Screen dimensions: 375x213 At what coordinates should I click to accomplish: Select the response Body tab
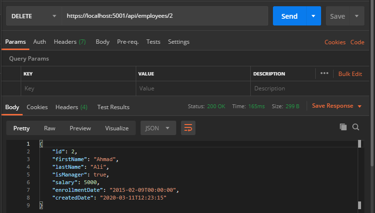click(12, 107)
